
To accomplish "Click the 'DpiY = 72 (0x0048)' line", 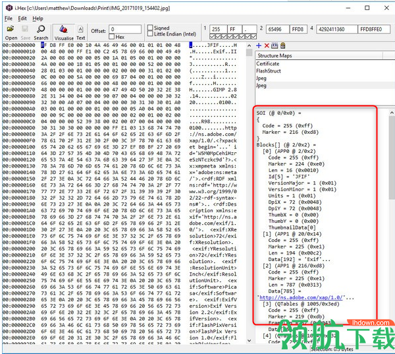I will pos(295,208).
